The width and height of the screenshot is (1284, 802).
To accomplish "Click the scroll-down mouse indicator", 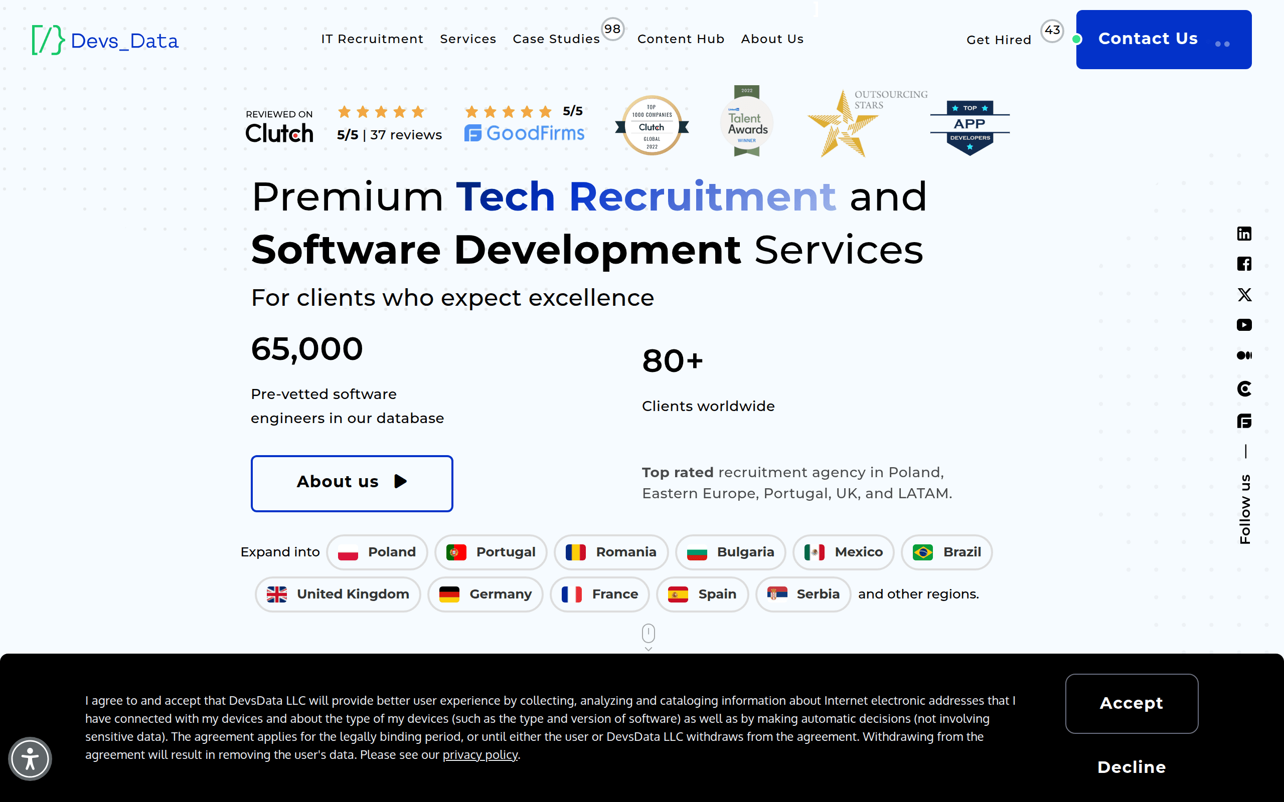I will (x=648, y=634).
